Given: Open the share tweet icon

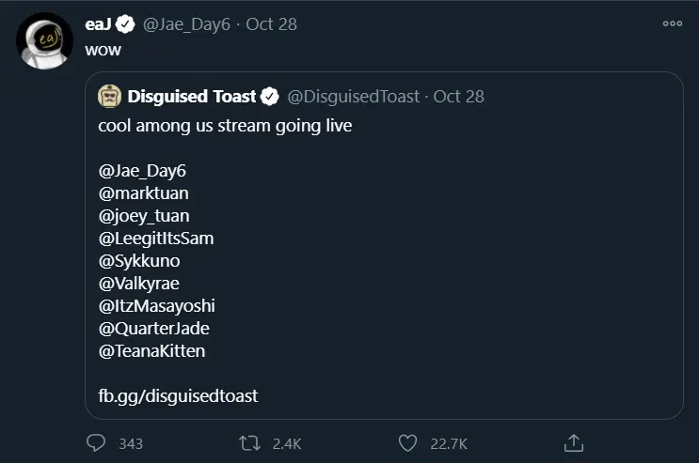Looking at the screenshot, I should coord(574,442).
